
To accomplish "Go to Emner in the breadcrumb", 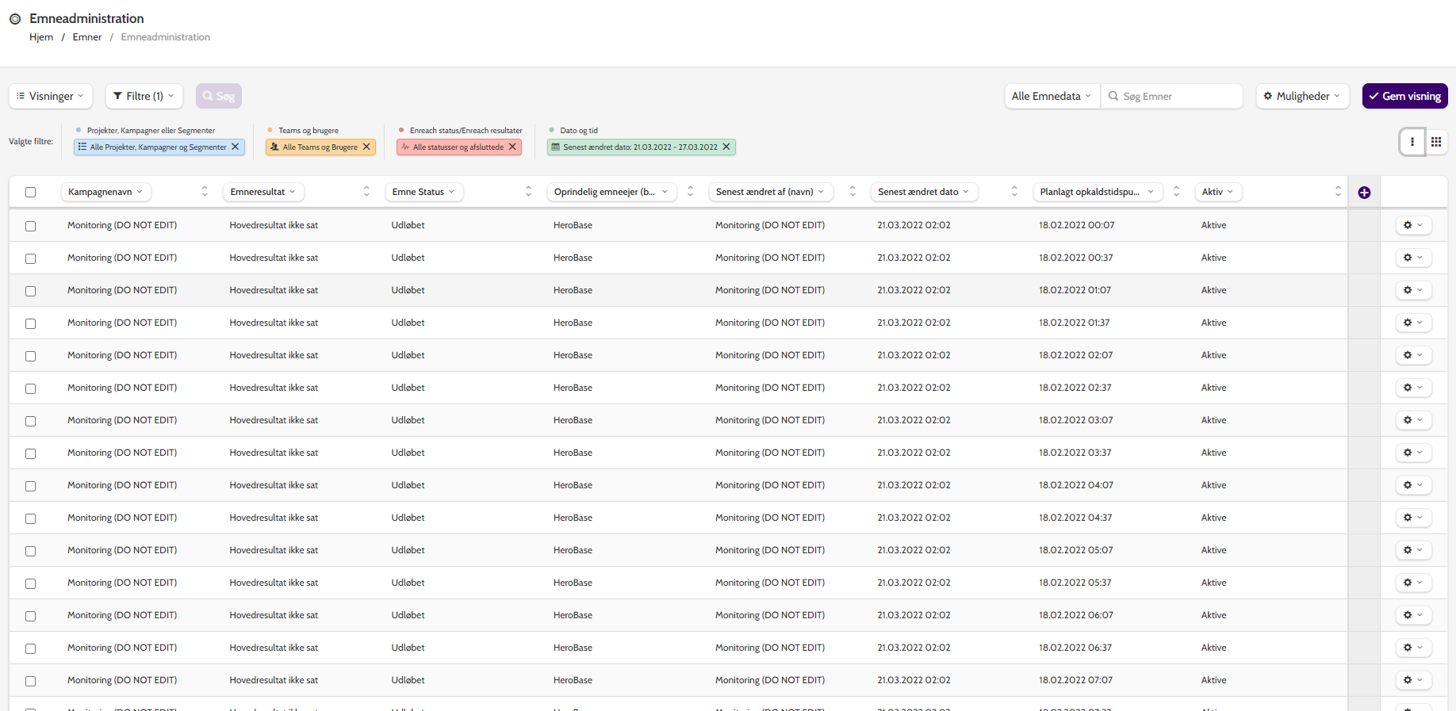I will [87, 37].
